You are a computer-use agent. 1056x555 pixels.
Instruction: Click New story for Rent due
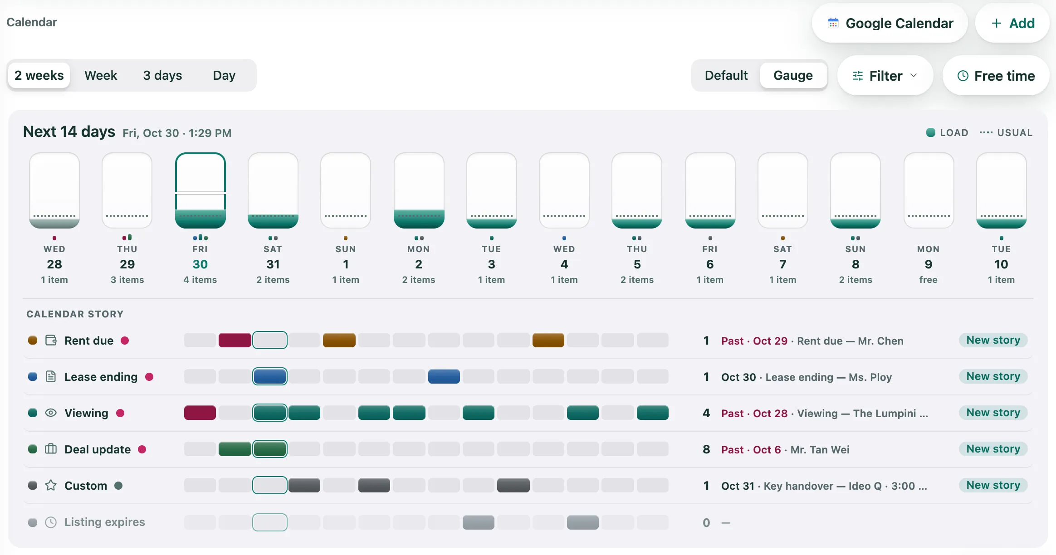[993, 340]
